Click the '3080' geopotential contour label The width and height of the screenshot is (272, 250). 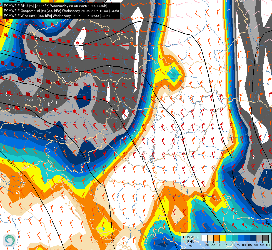(x=142, y=158)
